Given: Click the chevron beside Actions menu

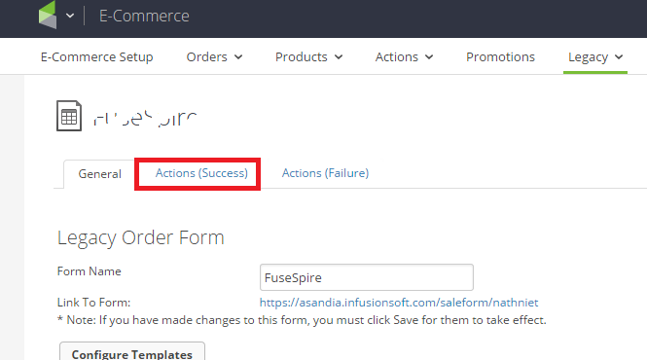Looking at the screenshot, I should click(x=429, y=57).
